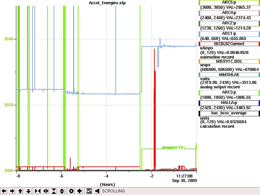Select the ARC1:p curve legend entry
This screenshot has height=195, width=260.
coord(229,34)
